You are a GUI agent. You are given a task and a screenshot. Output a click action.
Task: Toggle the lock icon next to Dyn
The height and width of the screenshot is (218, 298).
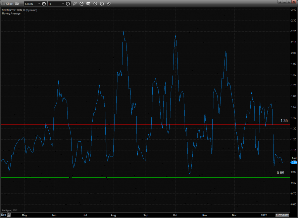click(x=8, y=215)
